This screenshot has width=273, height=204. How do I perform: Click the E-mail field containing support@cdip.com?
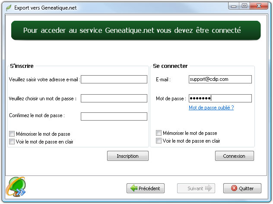220,79
